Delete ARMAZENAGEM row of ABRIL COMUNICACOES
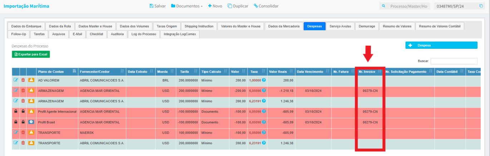This screenshot has height=156, width=490. tap(23, 101)
